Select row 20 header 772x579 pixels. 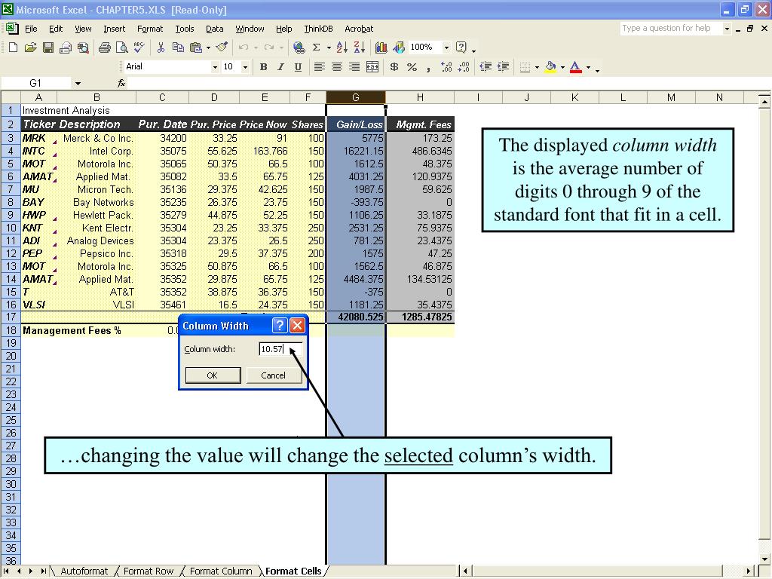coord(11,356)
